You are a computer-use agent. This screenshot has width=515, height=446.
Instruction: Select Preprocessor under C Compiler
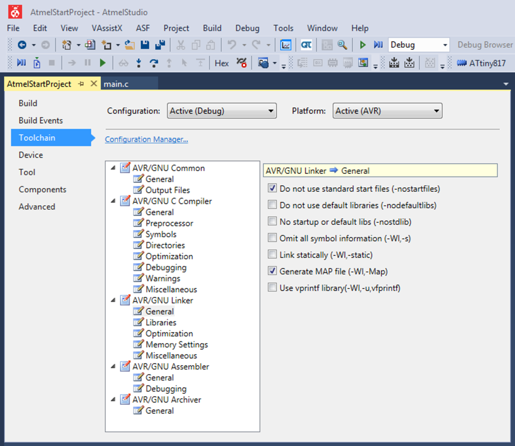click(x=170, y=223)
